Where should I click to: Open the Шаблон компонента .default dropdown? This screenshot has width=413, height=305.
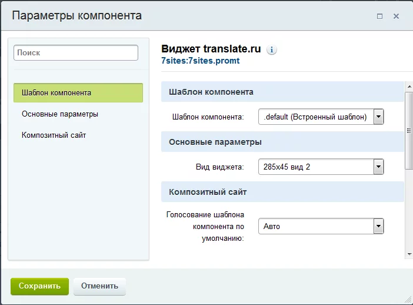321,117
